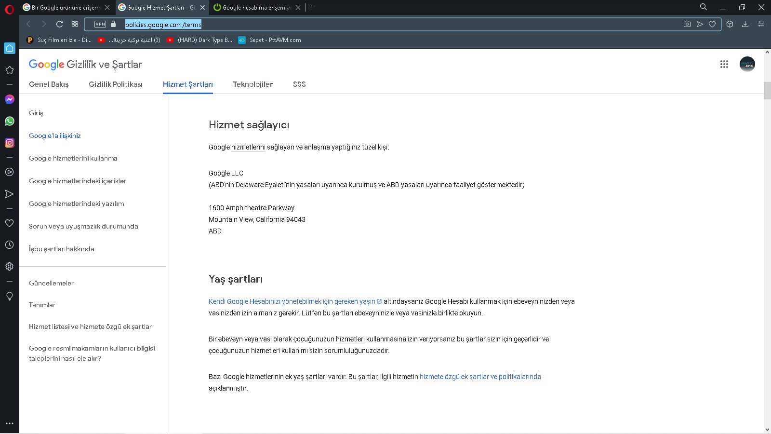Viewport: 771px width, 434px height.
Task: Open the SSS tab
Action: coord(299,84)
